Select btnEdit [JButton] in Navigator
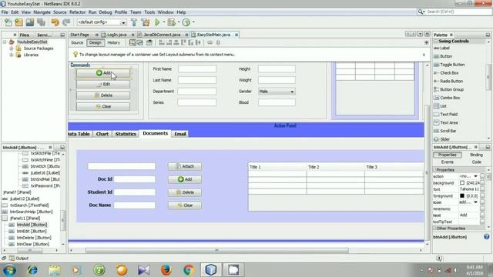This screenshot has width=493, height=277. tap(32, 231)
